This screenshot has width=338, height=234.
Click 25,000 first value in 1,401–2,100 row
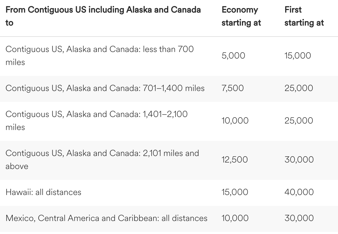pos(299,121)
